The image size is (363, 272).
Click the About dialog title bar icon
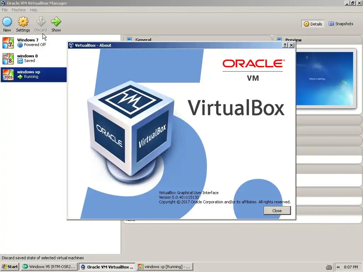(x=71, y=45)
